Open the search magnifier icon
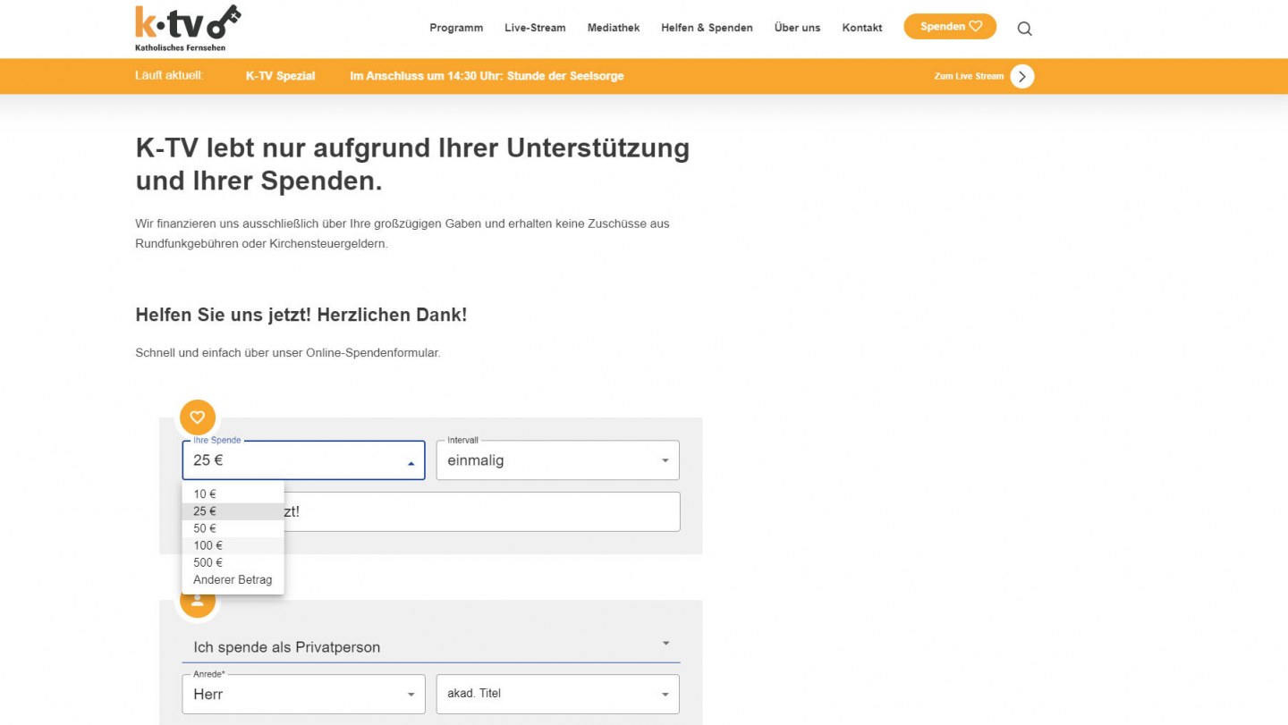 pyautogui.click(x=1025, y=29)
